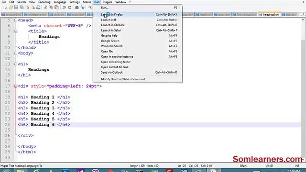Viewport: 306px width, 172px height.
Task: Collapse the div fold marker on line 17
Action: coord(16,86)
